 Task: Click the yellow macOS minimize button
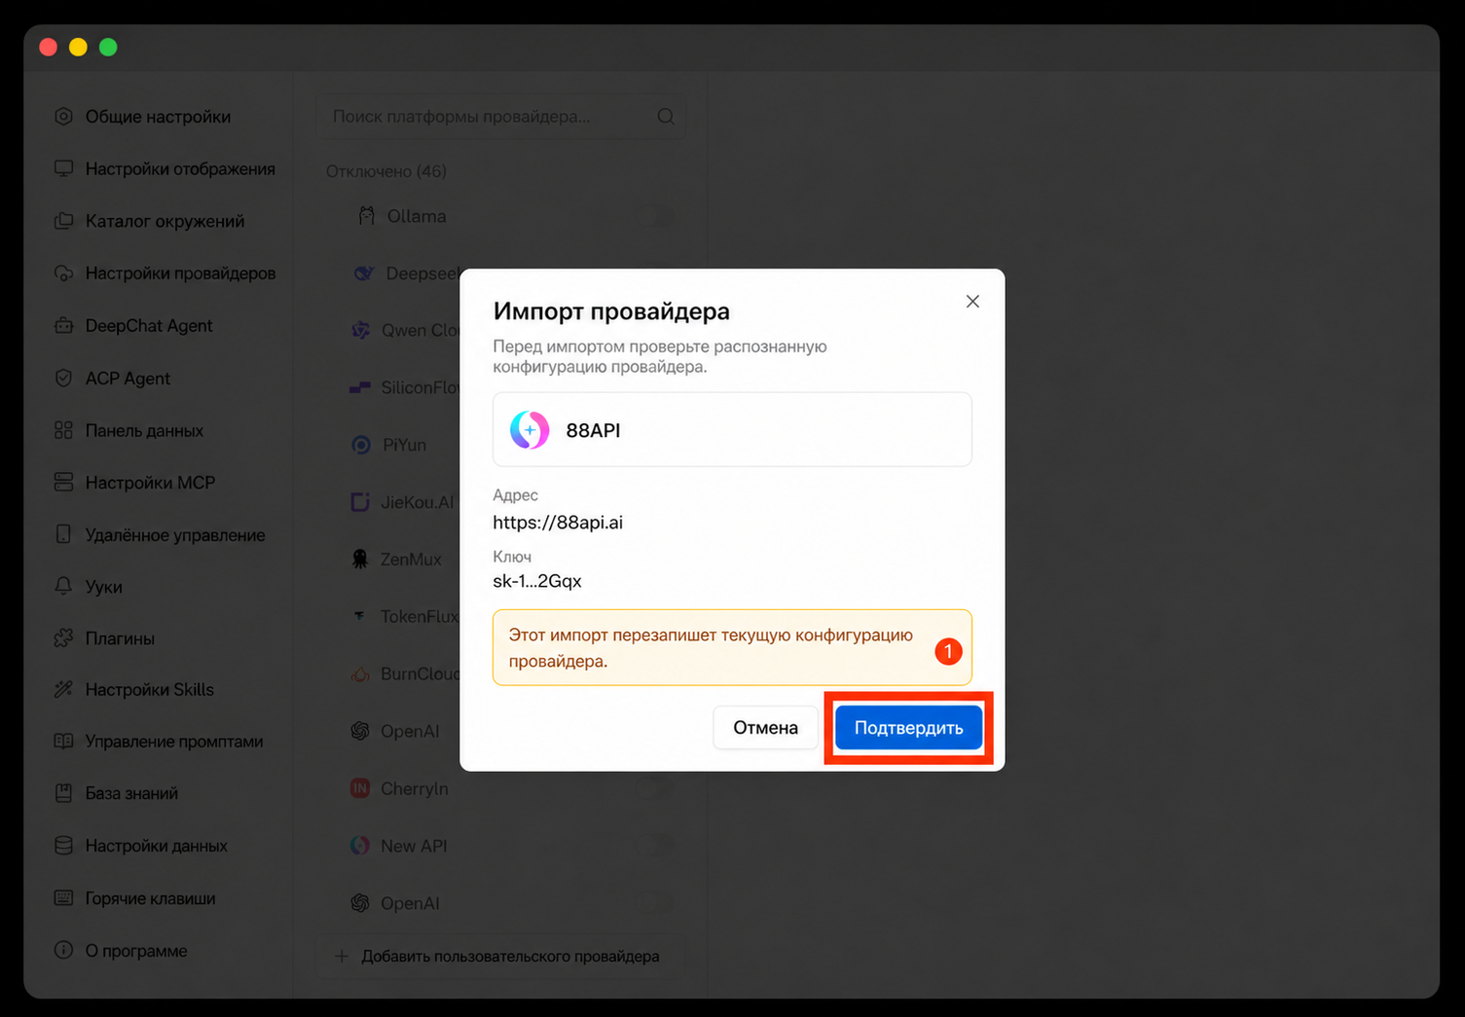(x=78, y=47)
